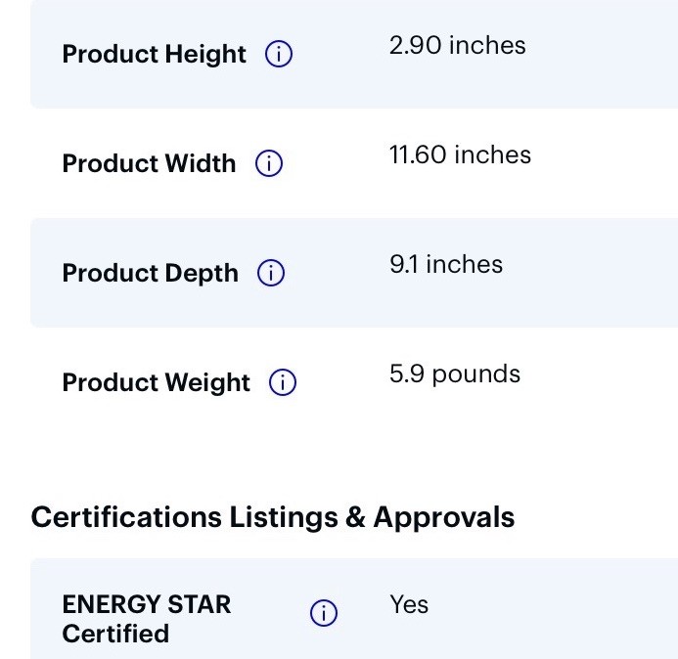Open the Product Width info icon

pyautogui.click(x=268, y=163)
